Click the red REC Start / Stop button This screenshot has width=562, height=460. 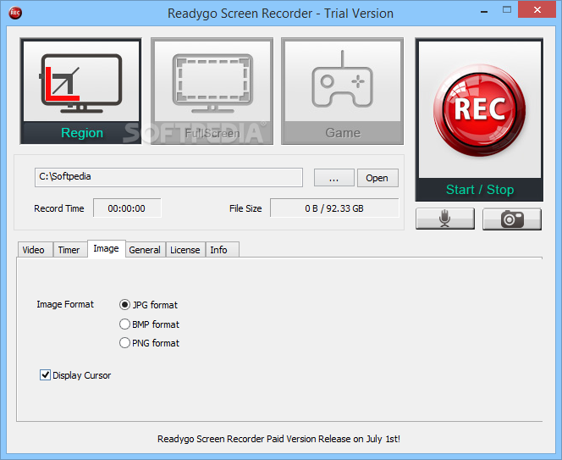pos(479,119)
